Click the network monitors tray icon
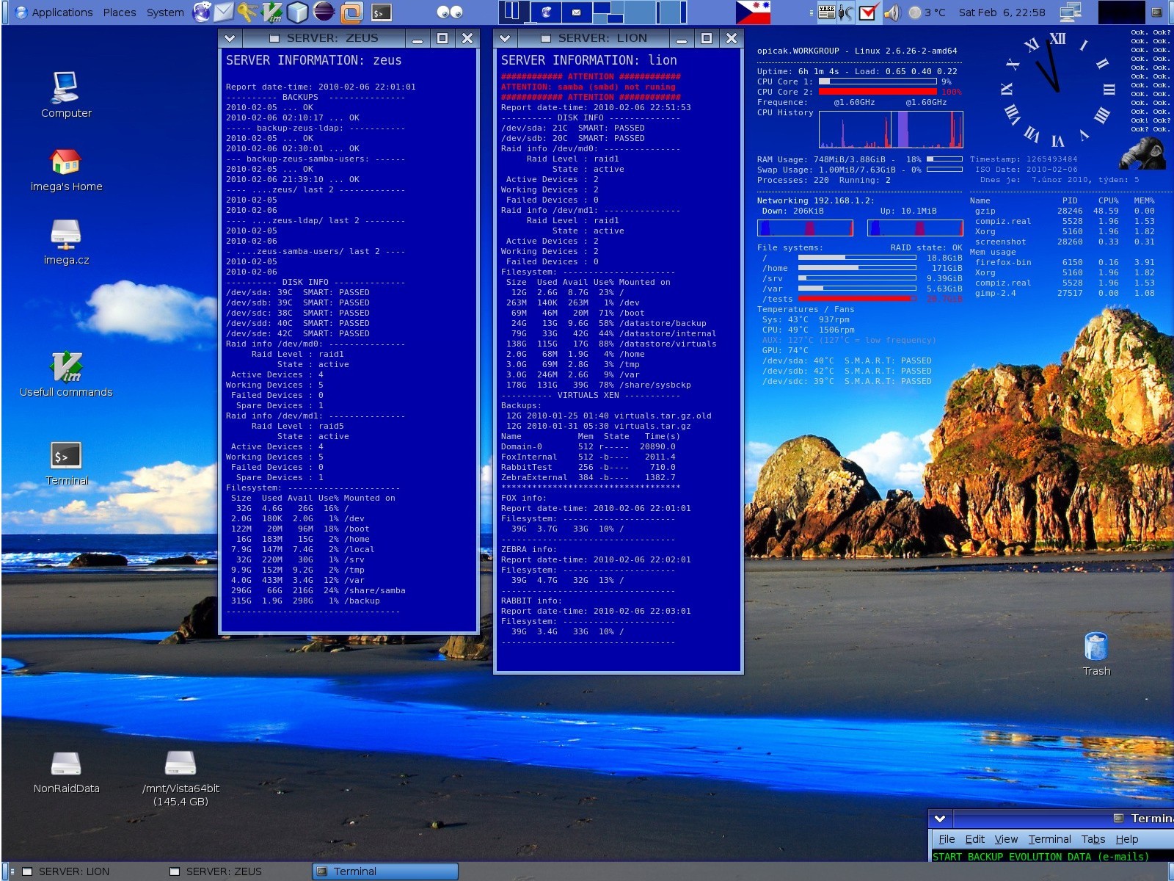Screen dimensions: 1174x881 point(1071,12)
